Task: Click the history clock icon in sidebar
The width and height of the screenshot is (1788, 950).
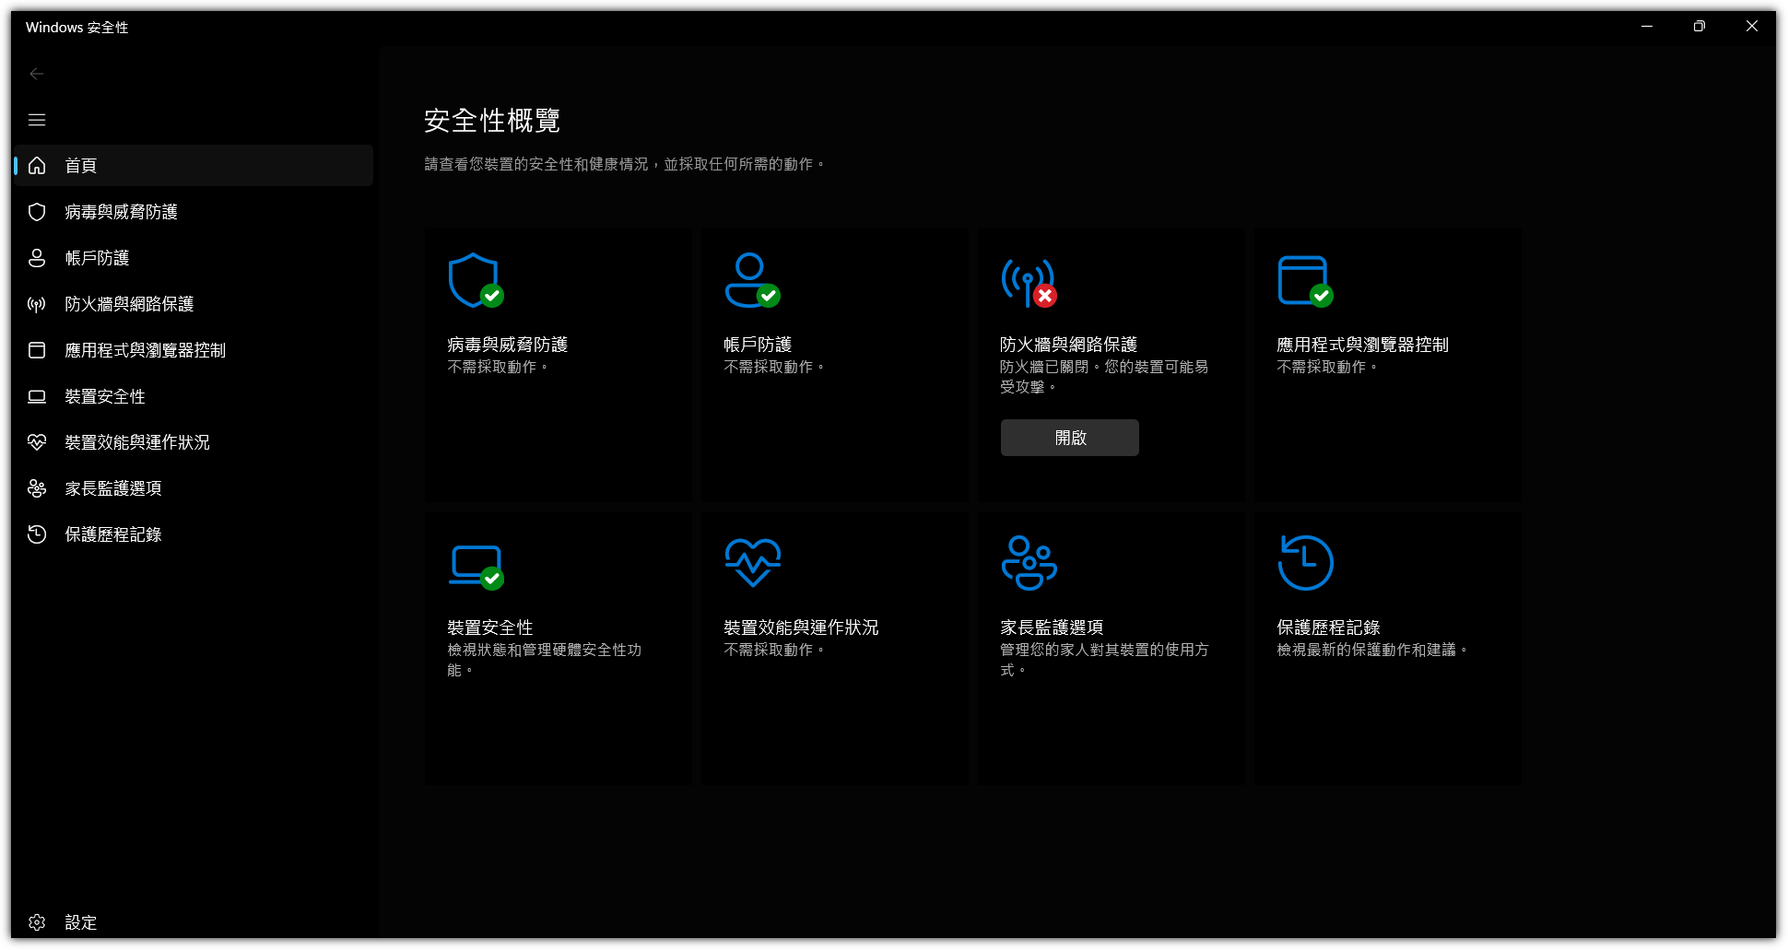Action: click(37, 534)
